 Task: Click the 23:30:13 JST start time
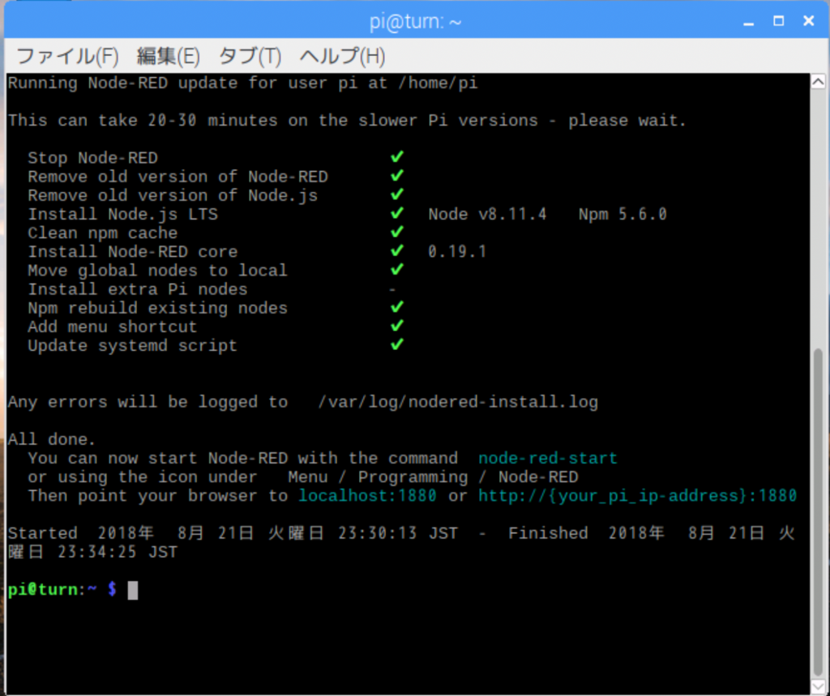click(x=398, y=533)
